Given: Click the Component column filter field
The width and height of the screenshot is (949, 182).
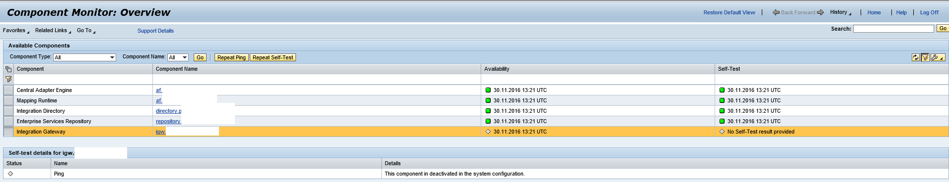Looking at the screenshot, I should (83, 79).
